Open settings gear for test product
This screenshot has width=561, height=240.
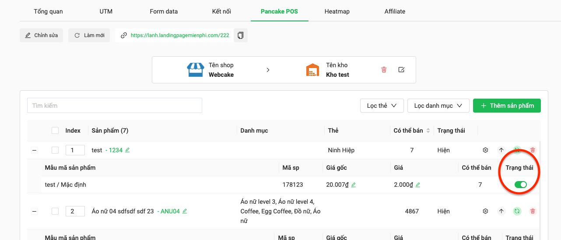point(485,150)
